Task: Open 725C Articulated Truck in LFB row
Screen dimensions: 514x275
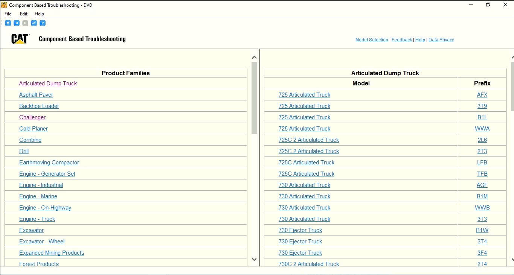Action: 307,163
